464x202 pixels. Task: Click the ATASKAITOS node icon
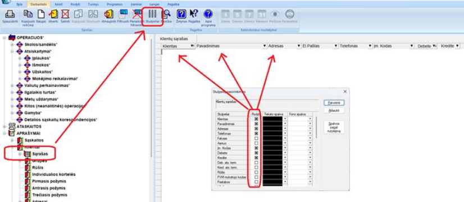click(x=12, y=126)
